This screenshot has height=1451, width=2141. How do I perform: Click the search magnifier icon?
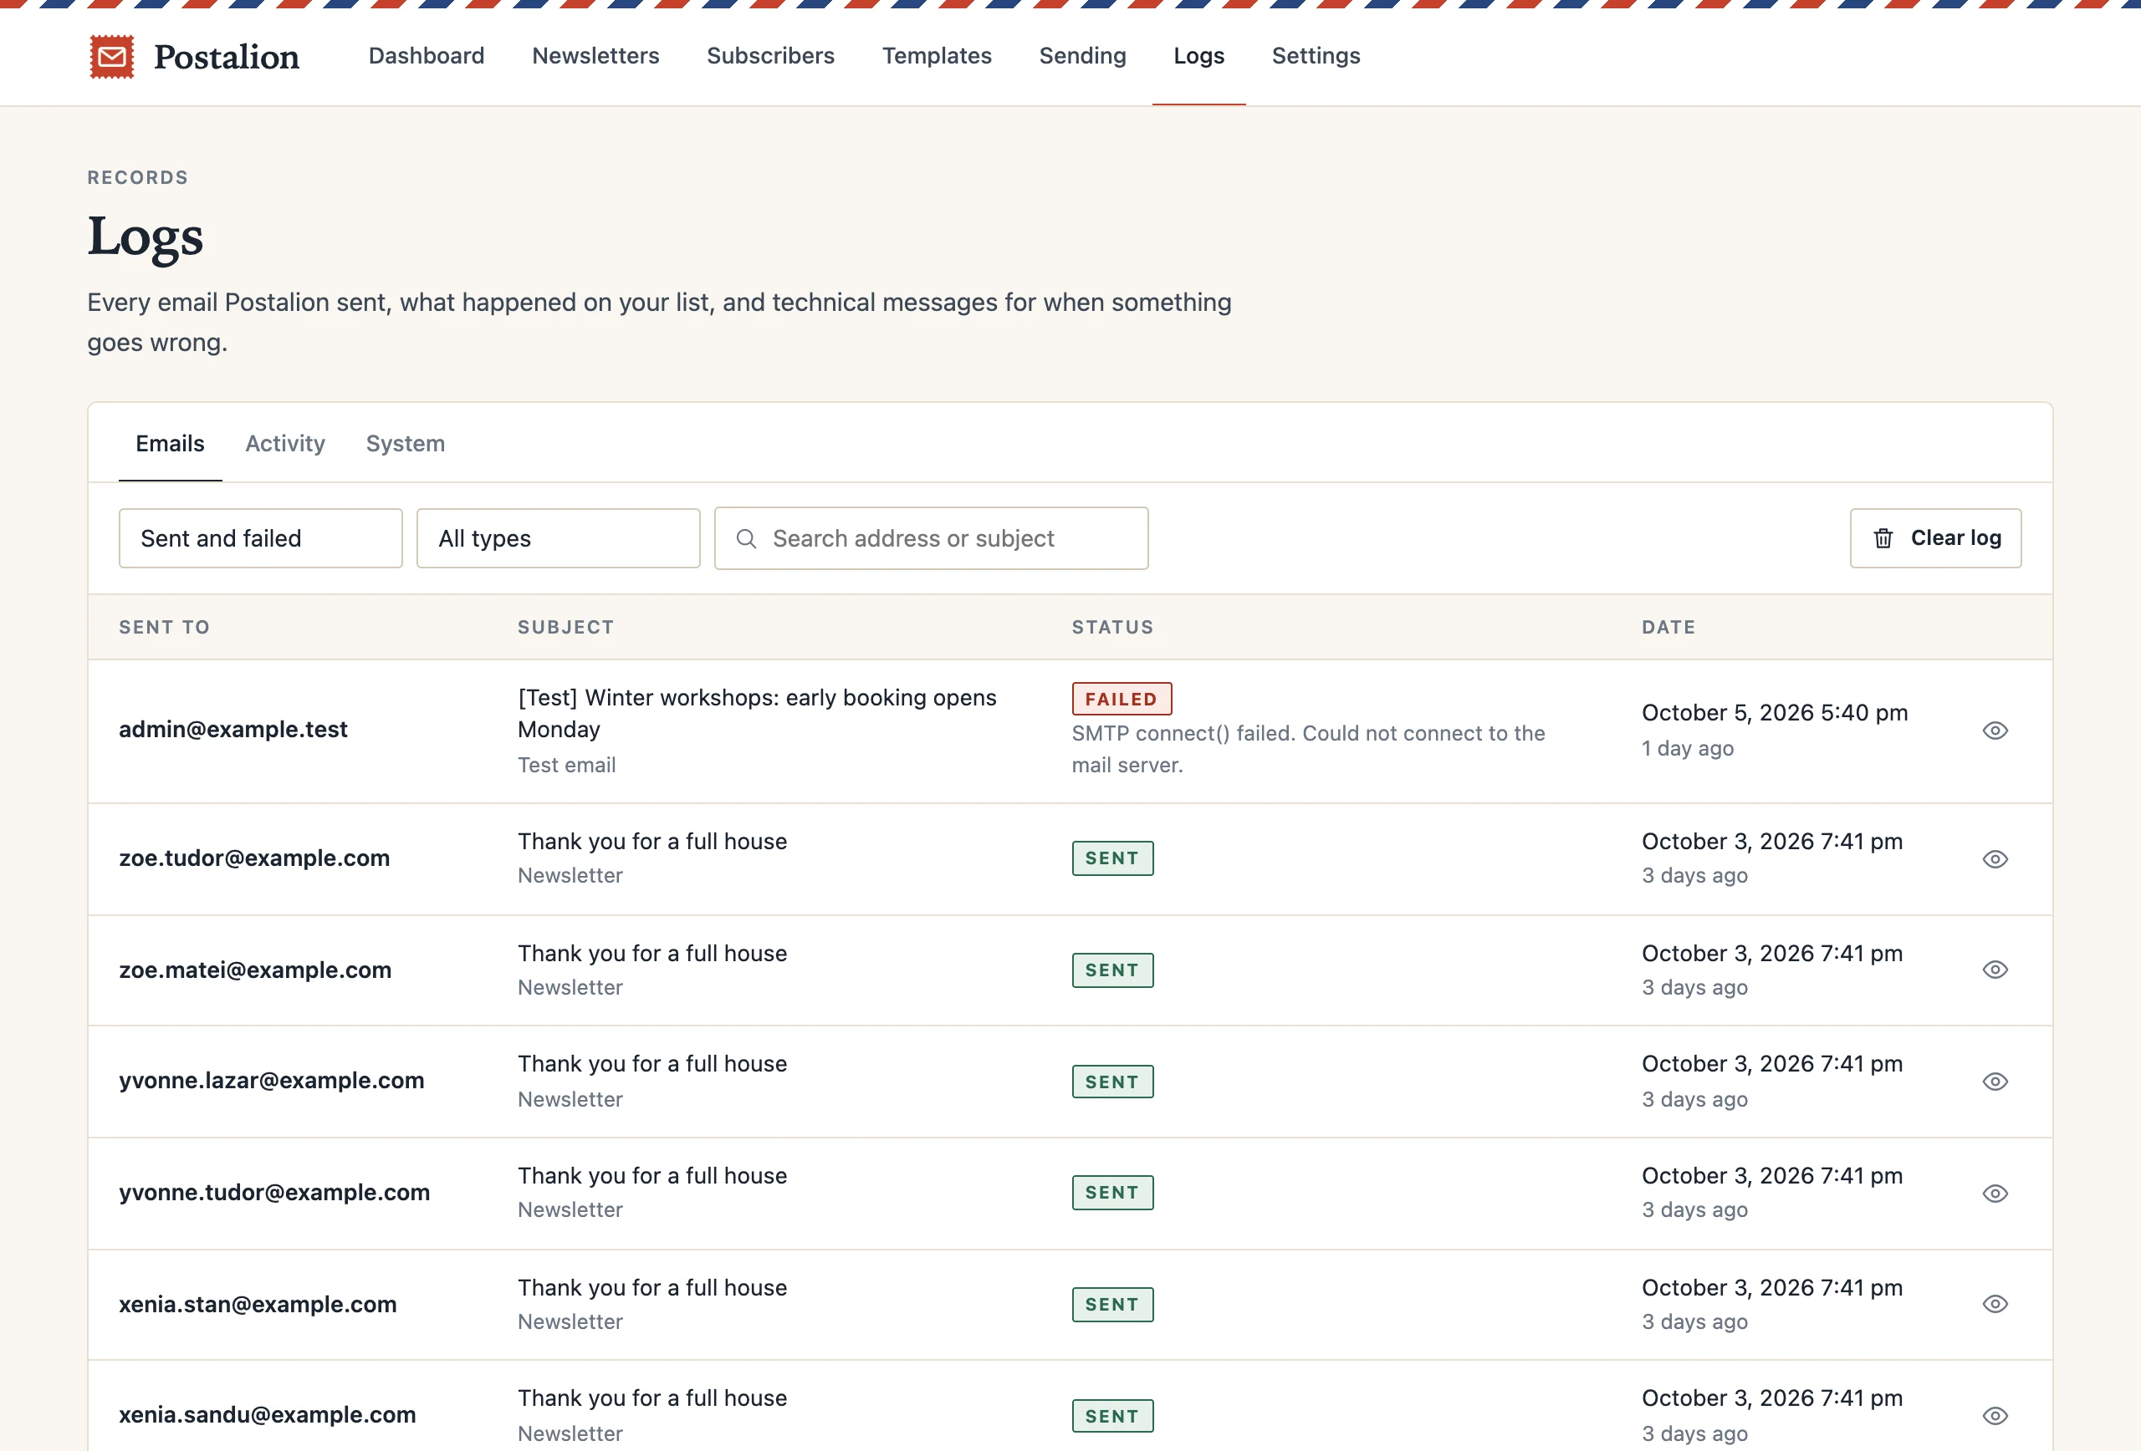[746, 538]
